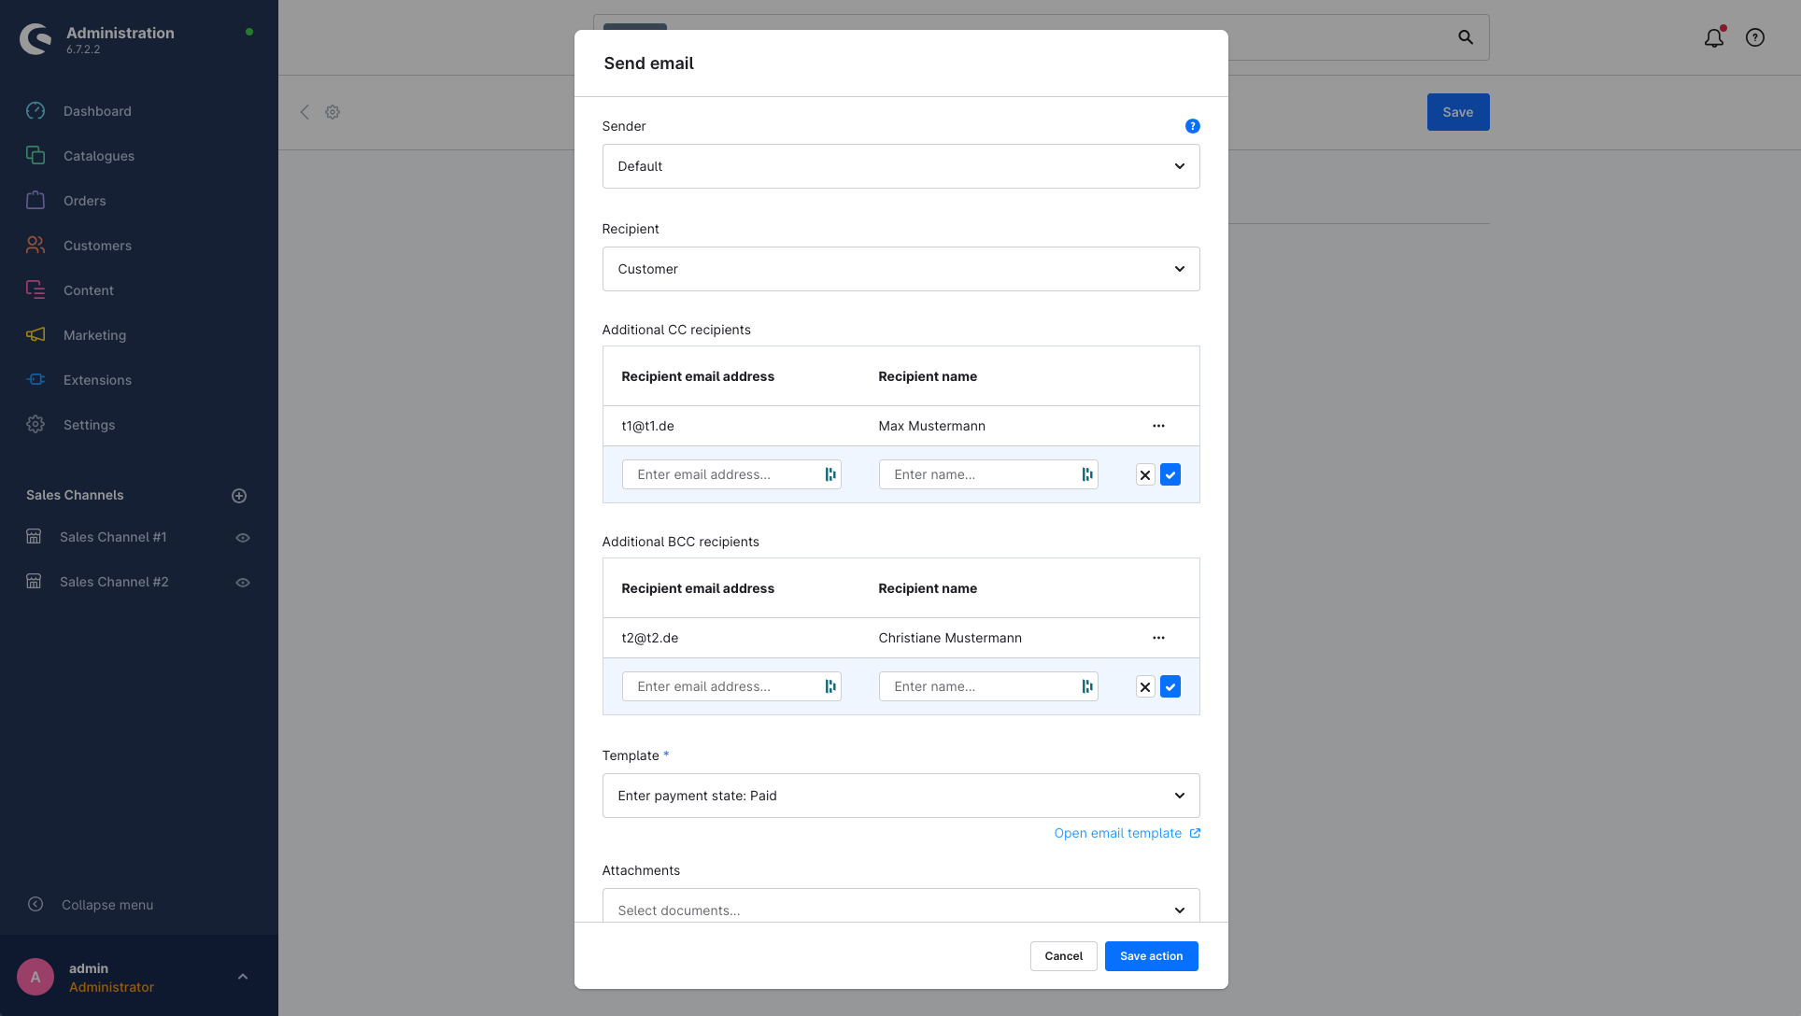Click the help icon in top bar
The height and width of the screenshot is (1016, 1801).
point(1755,37)
